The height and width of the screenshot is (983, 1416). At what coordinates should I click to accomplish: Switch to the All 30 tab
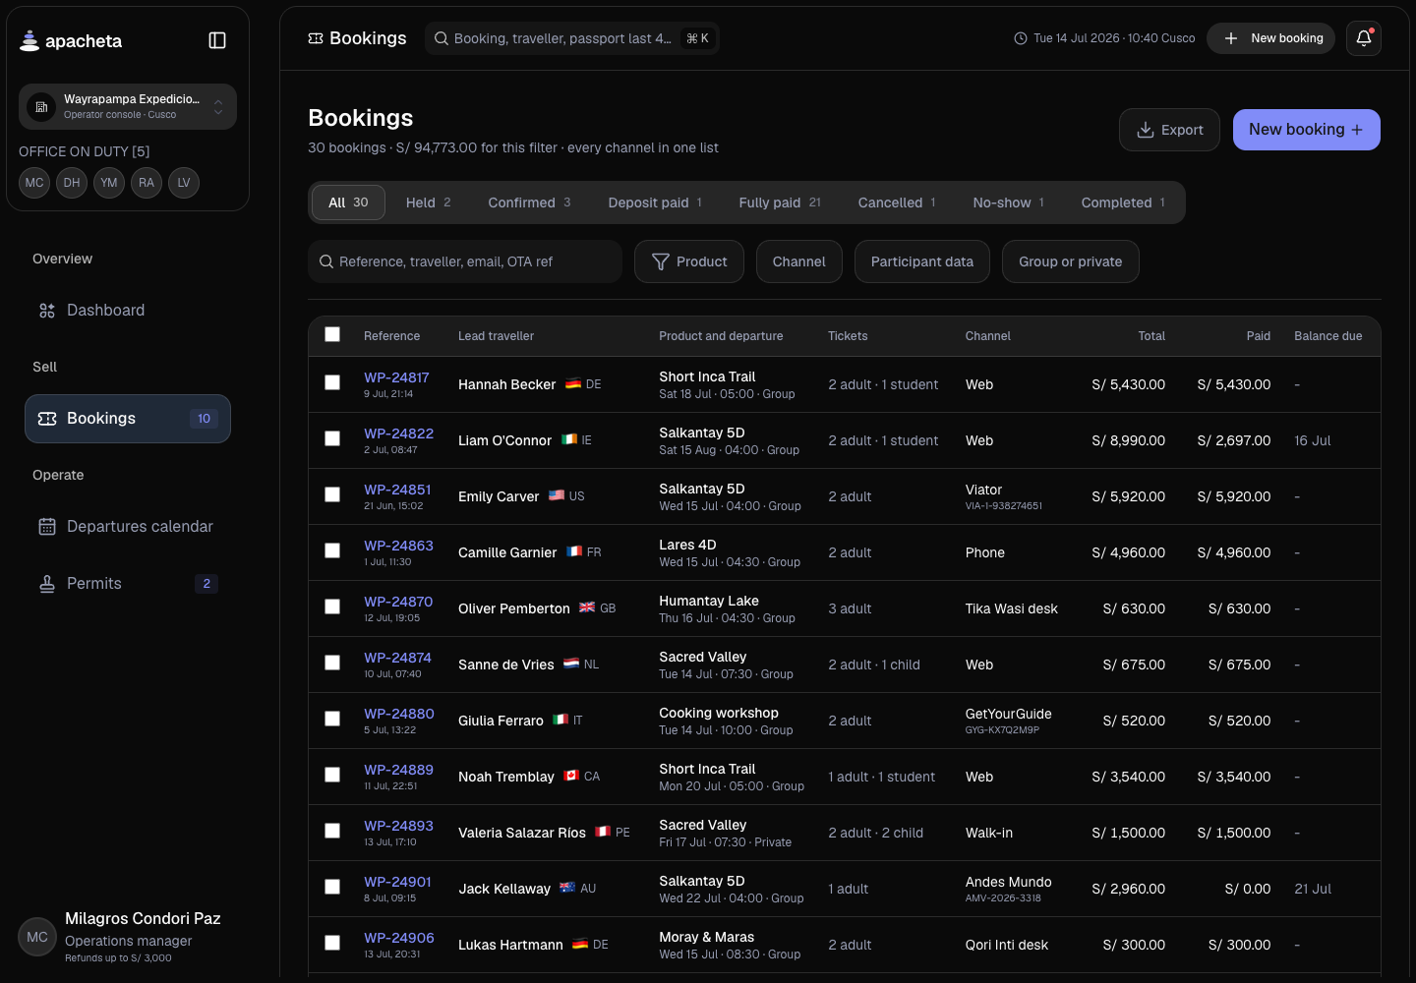(348, 202)
